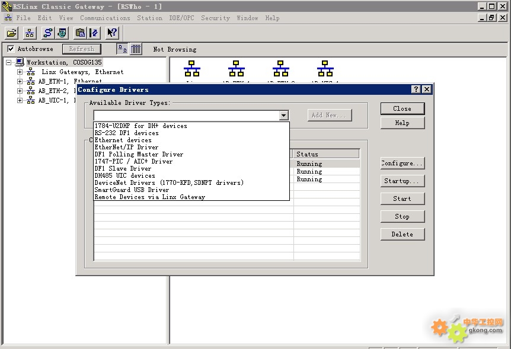Click the AB_ETH-2 network icon in the tree
The width and height of the screenshot is (511, 349).
coord(31,91)
